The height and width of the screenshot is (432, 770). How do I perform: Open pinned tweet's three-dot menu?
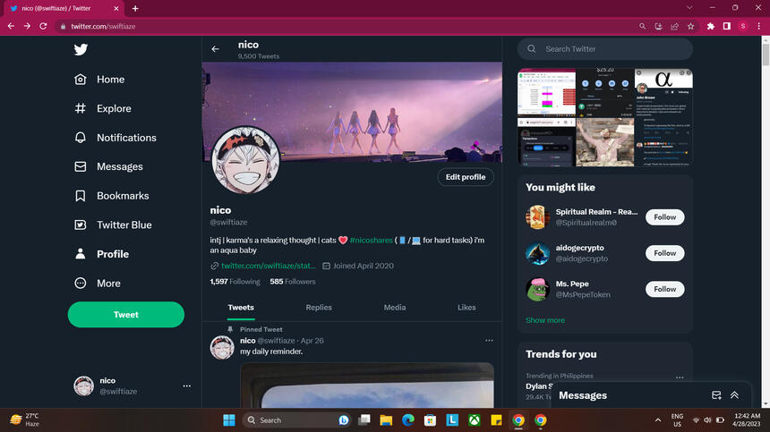[x=489, y=340]
